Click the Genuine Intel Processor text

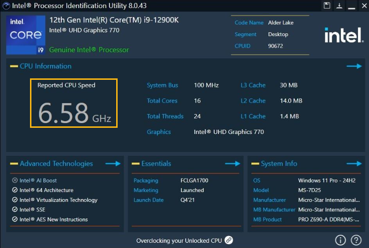pyautogui.click(x=89, y=50)
